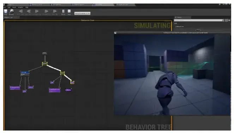
Task: Click the Browse magnifier toolbar icon
Action: pyautogui.click(x=11, y=12)
